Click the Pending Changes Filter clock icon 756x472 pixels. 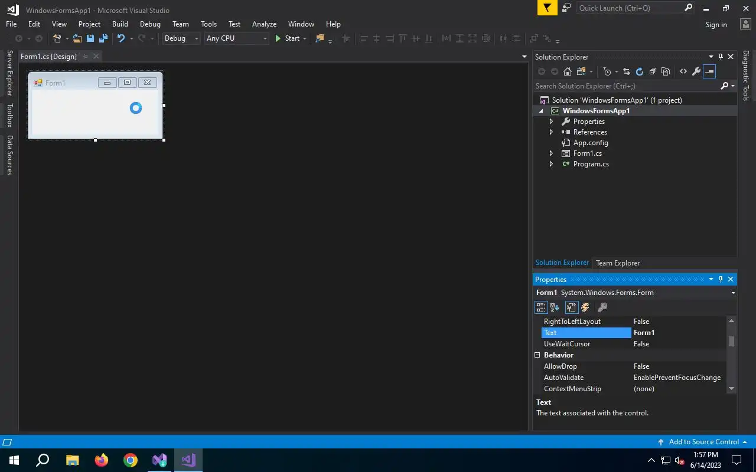[607, 71]
